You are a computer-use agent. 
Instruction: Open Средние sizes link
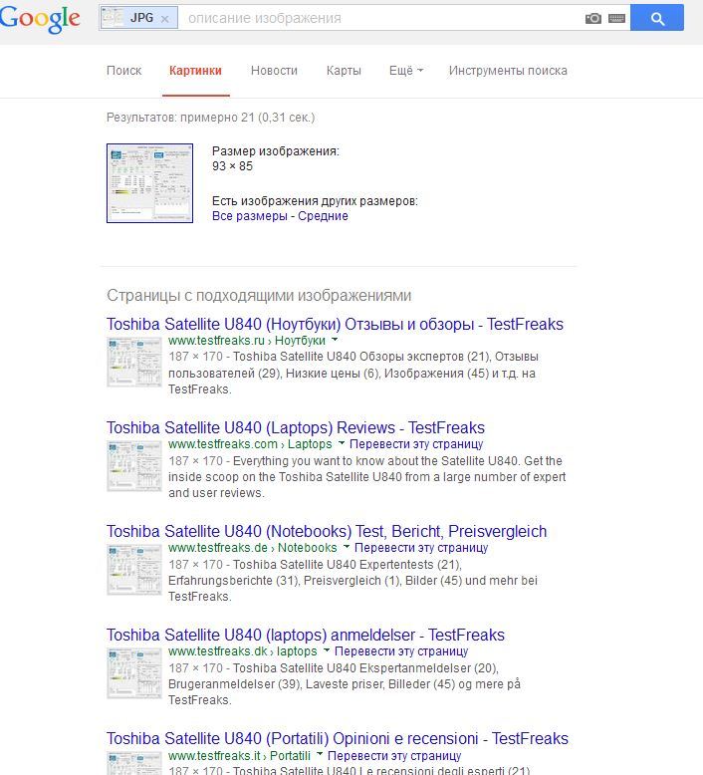pyautogui.click(x=323, y=216)
